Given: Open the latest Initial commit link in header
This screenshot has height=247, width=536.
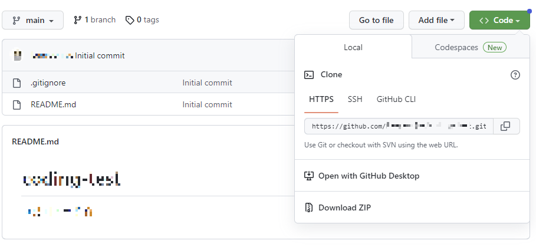Looking at the screenshot, I should click(x=100, y=55).
